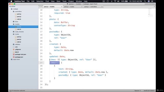Screen dimensions: 164x92
Task: Open user.js under routes
Action: (19, 42)
